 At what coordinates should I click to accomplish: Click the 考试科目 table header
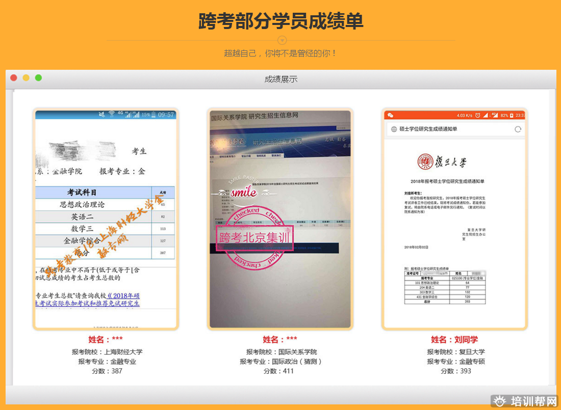[82, 193]
